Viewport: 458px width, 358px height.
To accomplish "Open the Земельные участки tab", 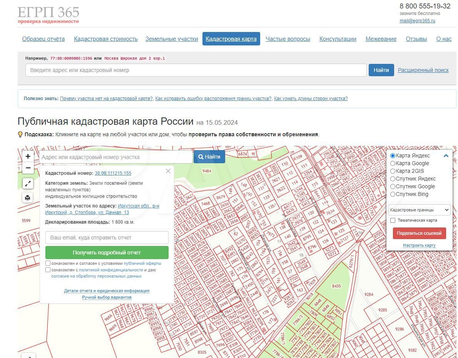I will [172, 39].
